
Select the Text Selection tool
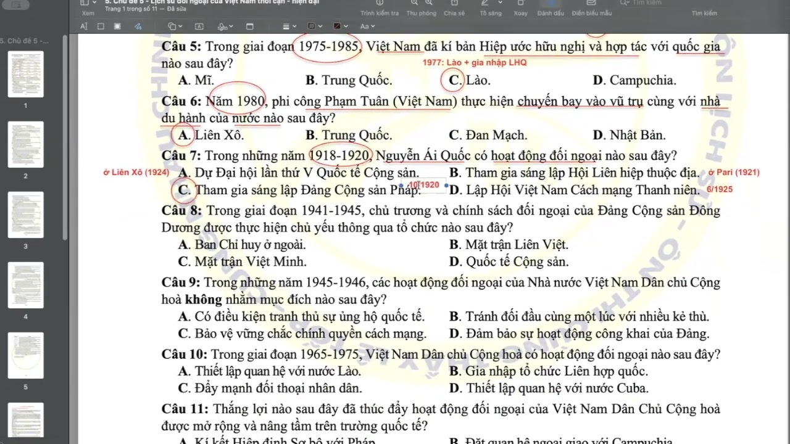click(x=84, y=27)
